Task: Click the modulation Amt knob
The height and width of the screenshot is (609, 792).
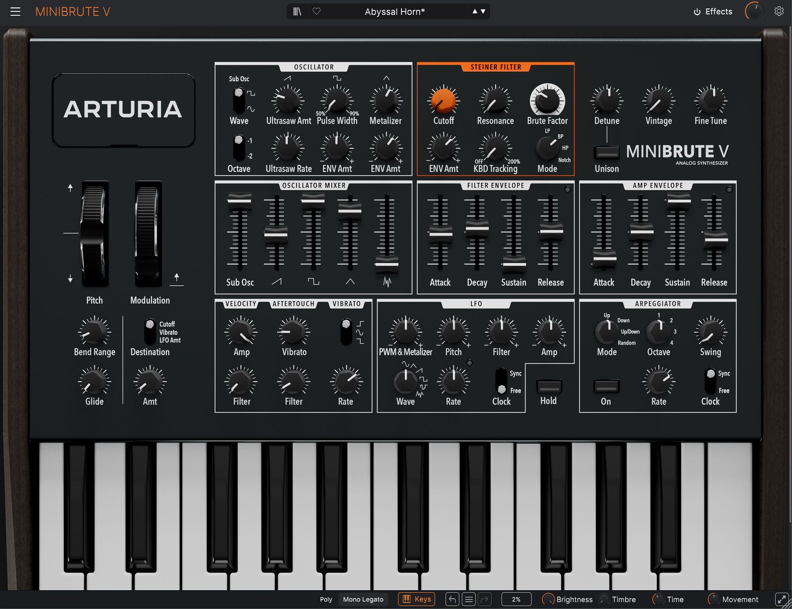Action: (x=149, y=381)
